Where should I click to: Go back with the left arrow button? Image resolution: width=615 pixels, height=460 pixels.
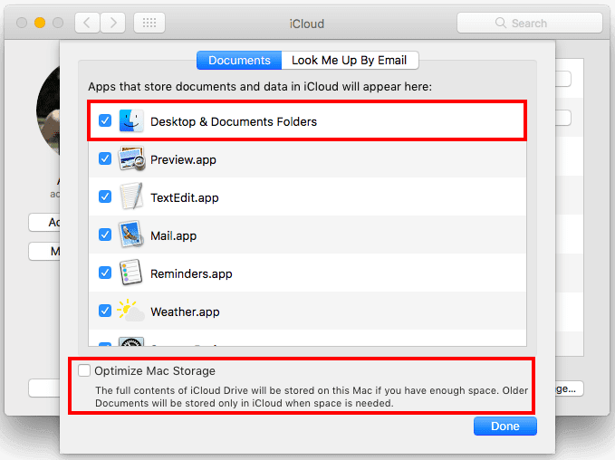pos(87,24)
